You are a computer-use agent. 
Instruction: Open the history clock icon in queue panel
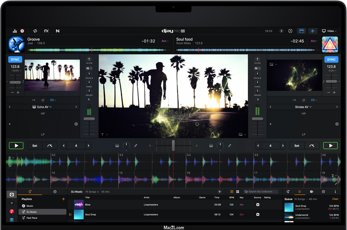pos(323,192)
